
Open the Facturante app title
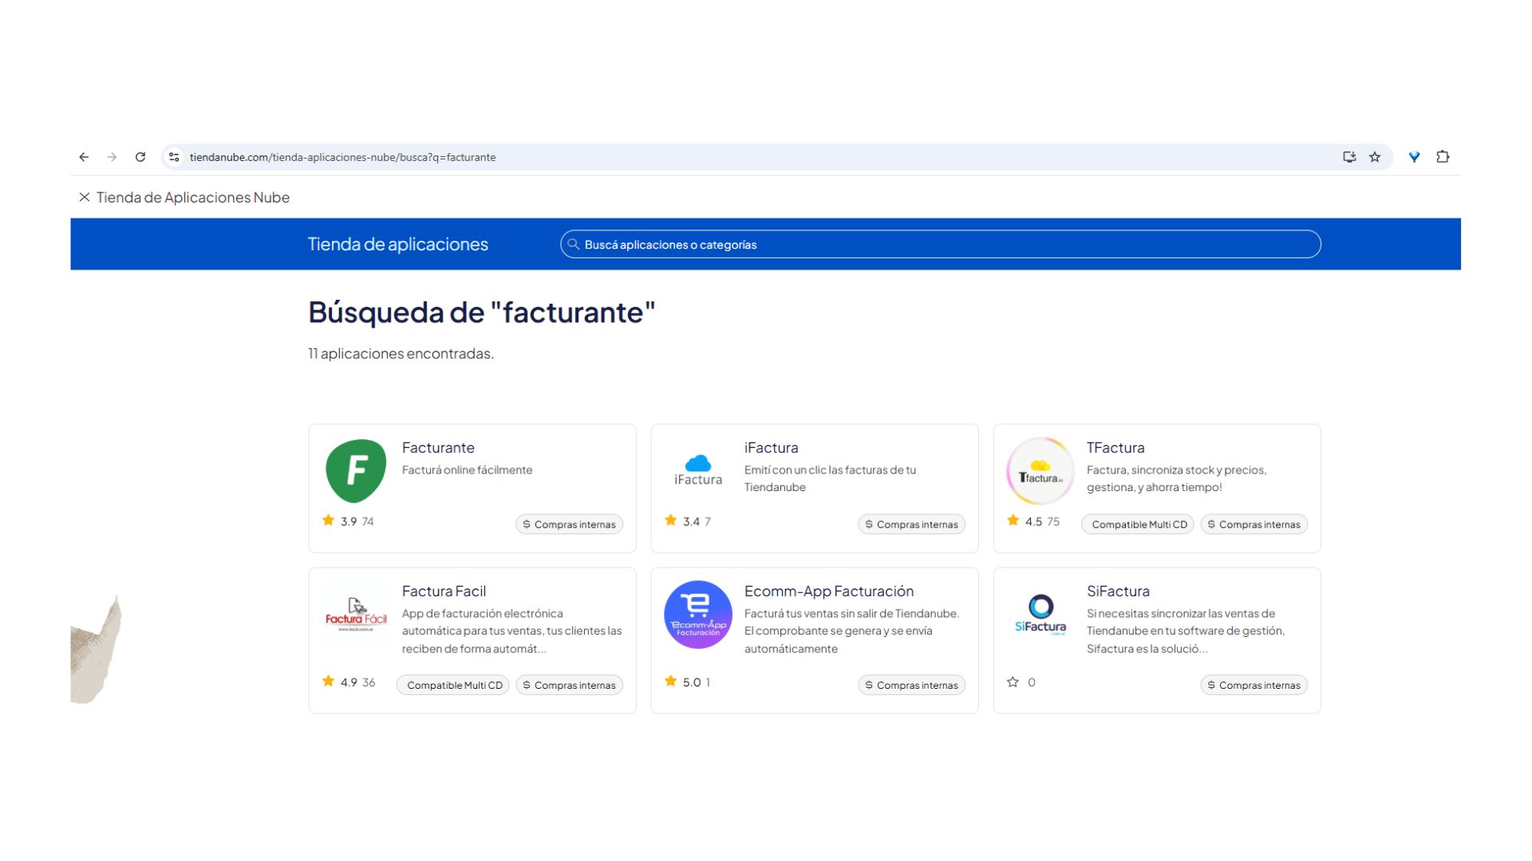tap(437, 448)
